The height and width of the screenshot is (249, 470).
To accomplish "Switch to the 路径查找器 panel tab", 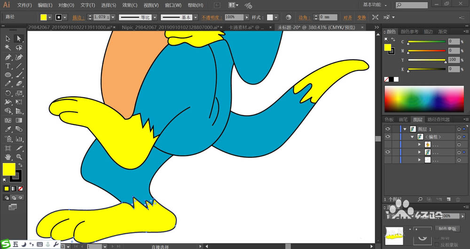I will pos(439,119).
